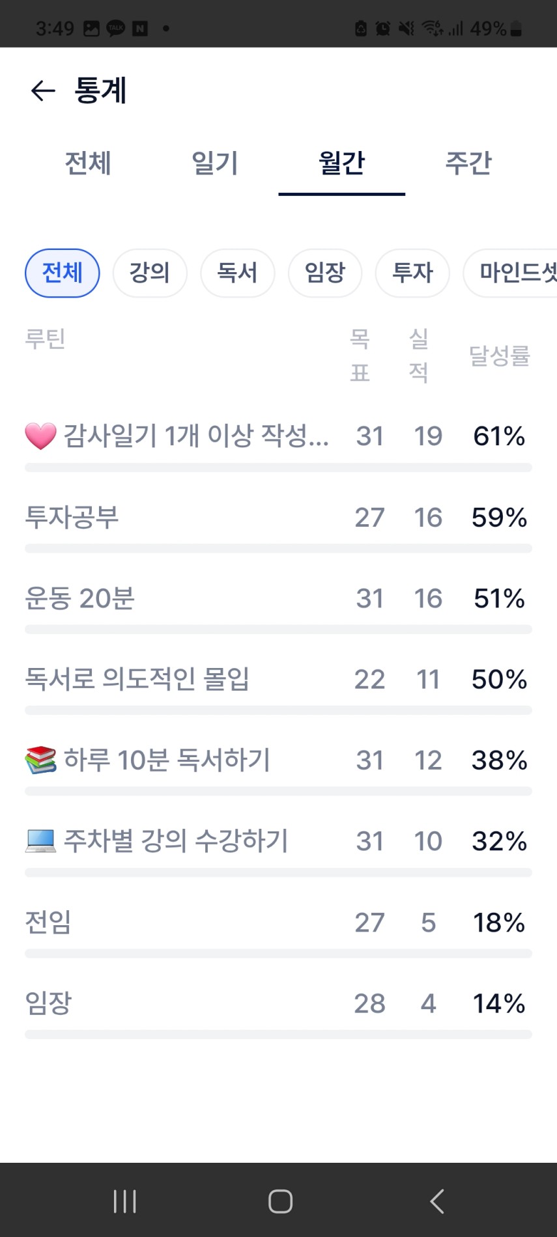This screenshot has width=557, height=1237.
Task: Tap the laptop icon beside 주차별 강의 수강하기
Action: pos(40,841)
